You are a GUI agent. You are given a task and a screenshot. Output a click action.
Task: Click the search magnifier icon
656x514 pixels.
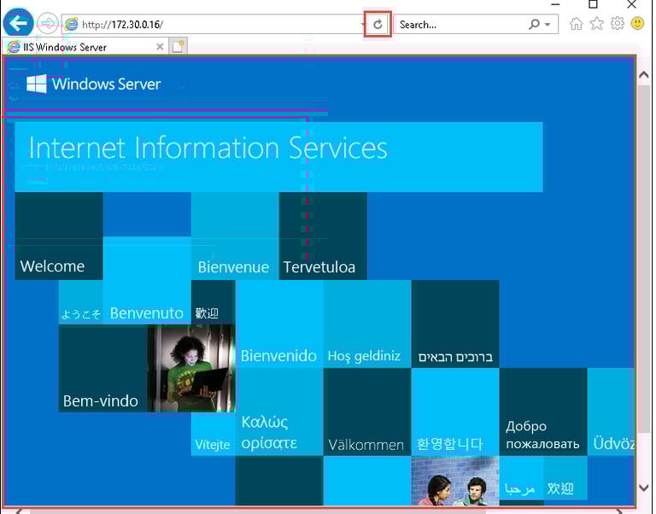pos(534,24)
